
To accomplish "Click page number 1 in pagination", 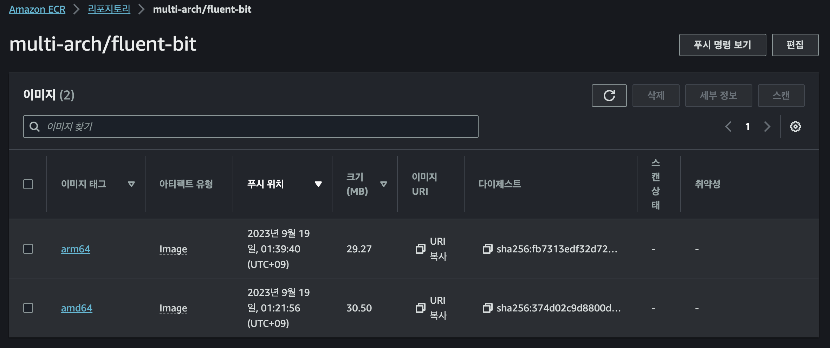I will 748,127.
